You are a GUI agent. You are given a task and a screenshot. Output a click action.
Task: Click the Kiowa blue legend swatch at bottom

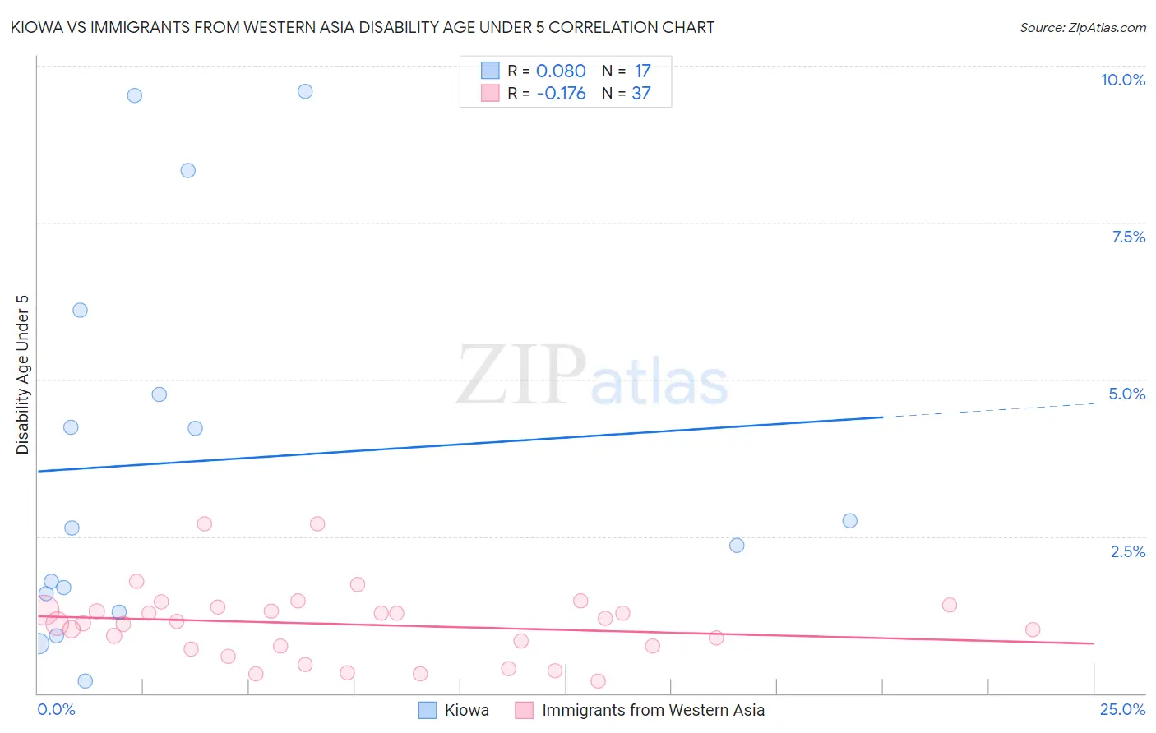tap(428, 710)
